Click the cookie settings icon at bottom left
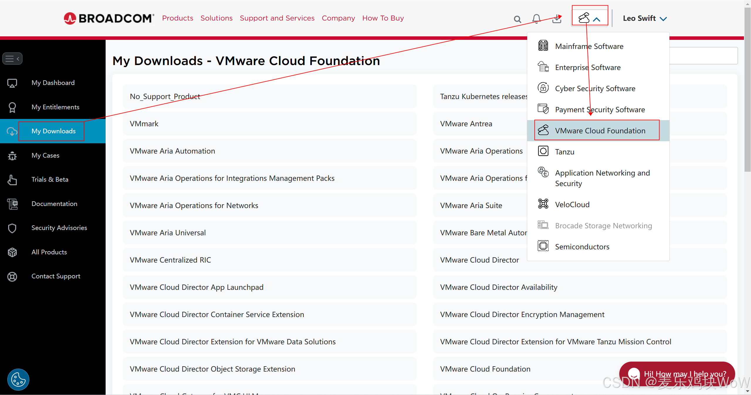Viewport: 751px width, 395px height. 18,379
